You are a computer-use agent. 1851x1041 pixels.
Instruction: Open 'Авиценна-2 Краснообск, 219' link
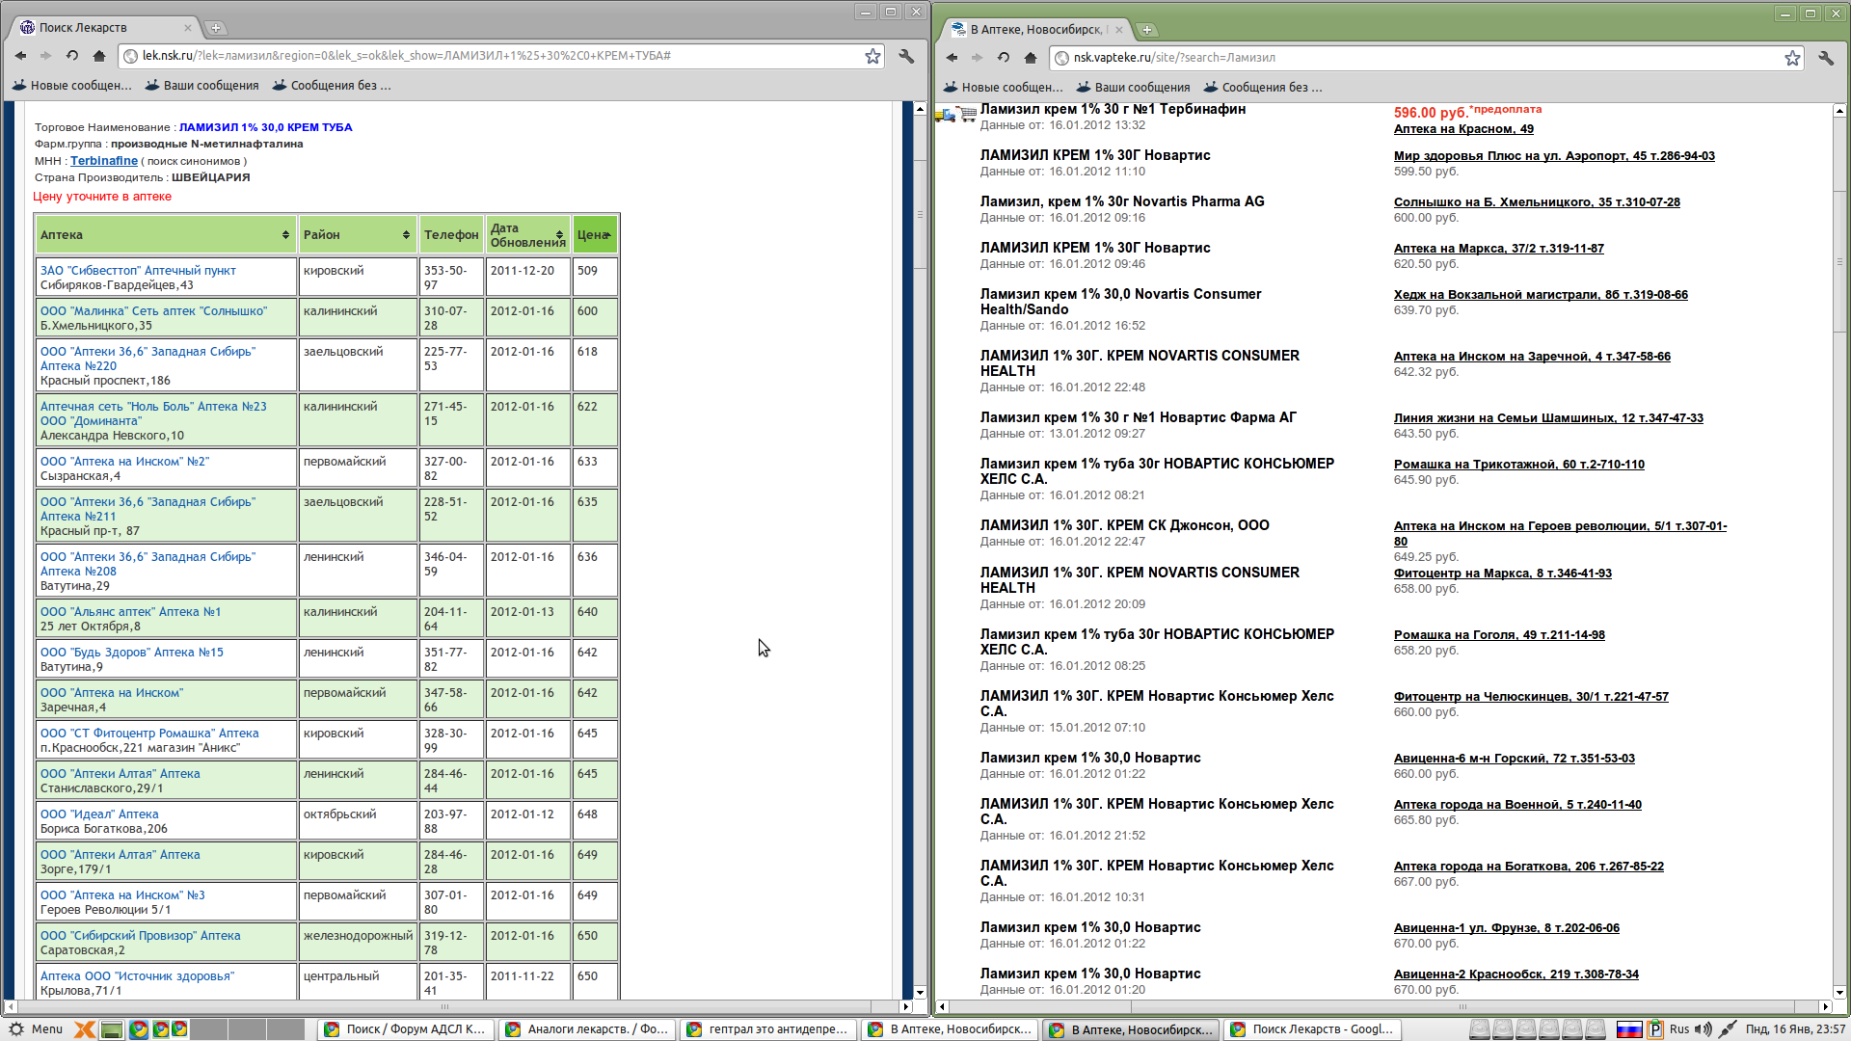(1516, 974)
